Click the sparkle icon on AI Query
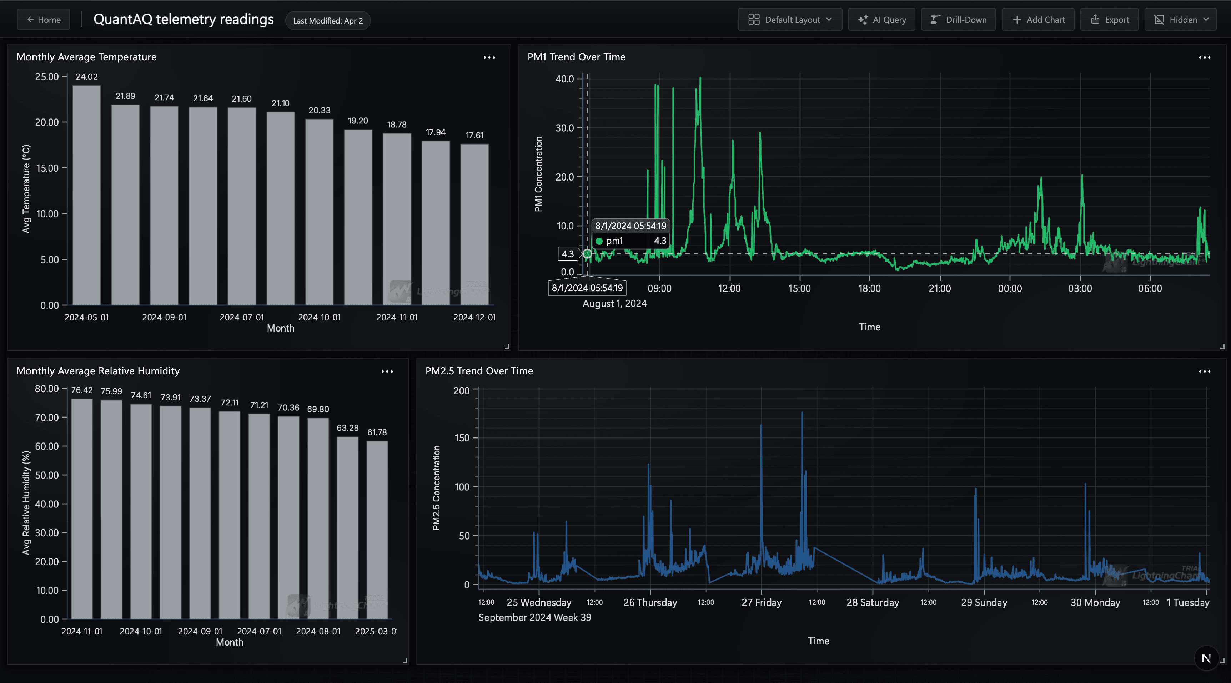The image size is (1231, 683). click(x=863, y=20)
